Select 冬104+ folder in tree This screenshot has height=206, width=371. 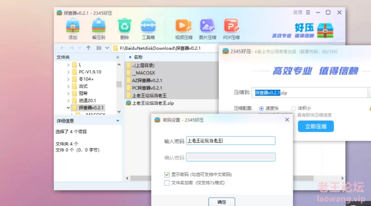click(86, 79)
